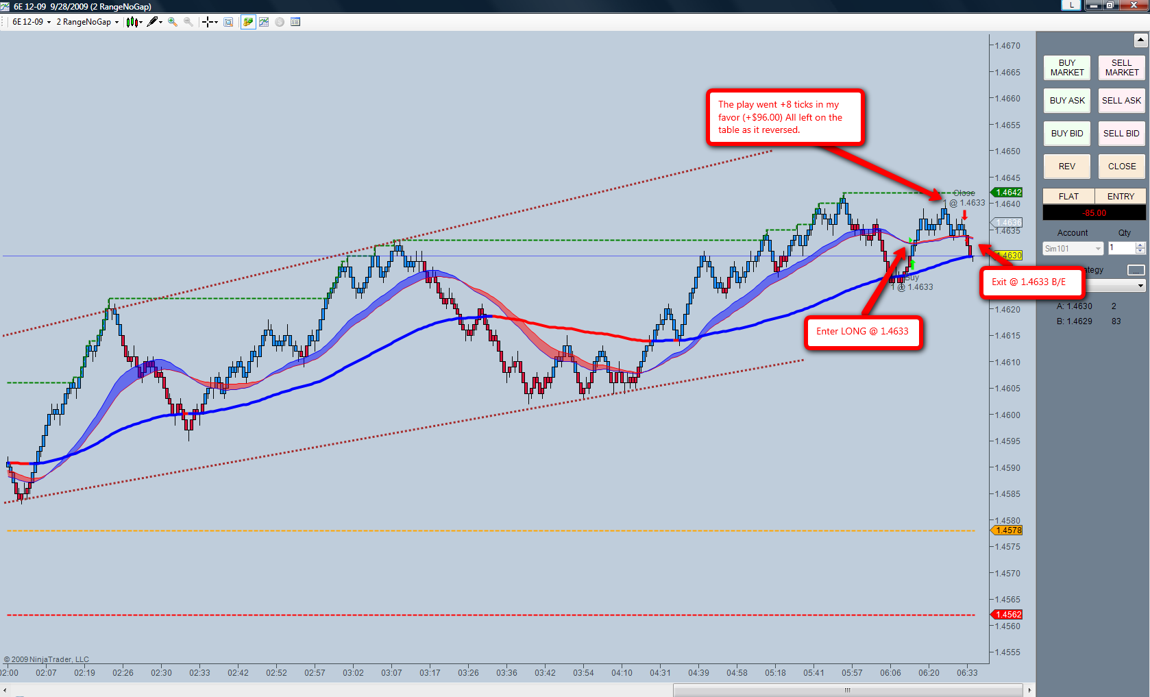Click the horizontal scrollbar thumb
1150x697 pixels.
click(x=848, y=690)
